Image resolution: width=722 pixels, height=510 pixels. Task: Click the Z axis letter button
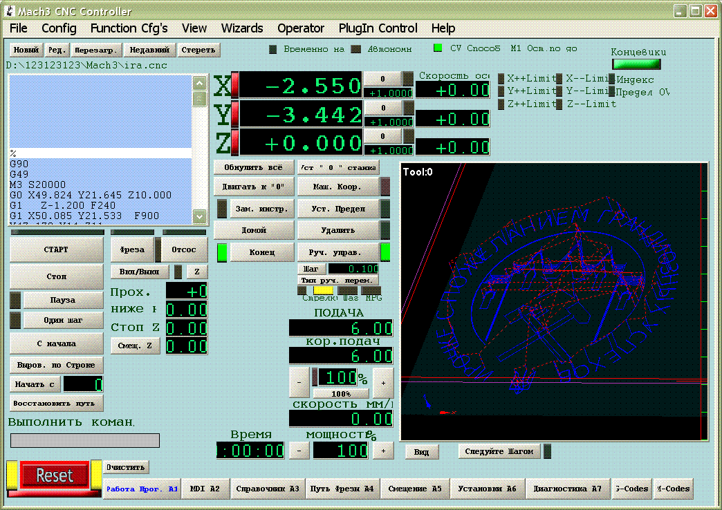tap(222, 143)
